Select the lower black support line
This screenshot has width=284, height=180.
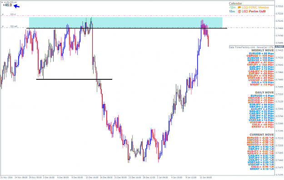[x=74, y=79]
